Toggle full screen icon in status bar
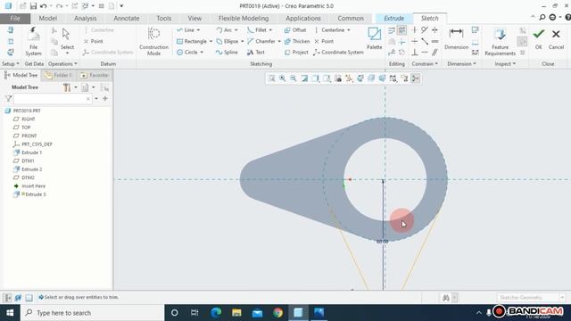571x321 pixels. (29, 298)
